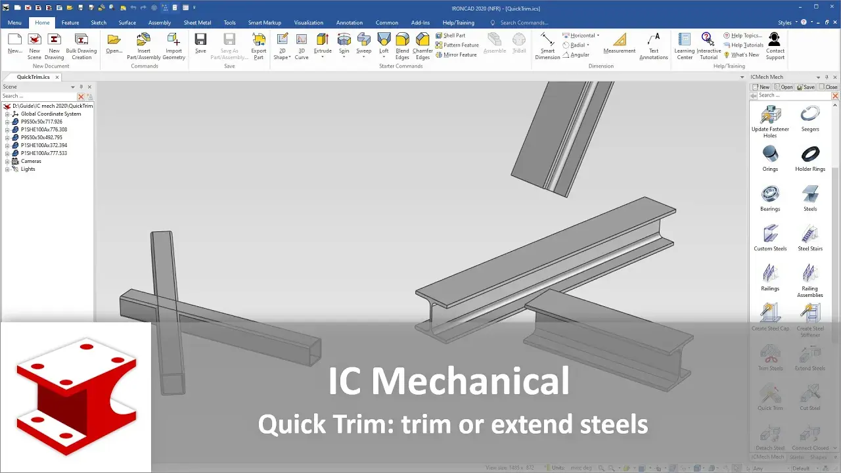841x473 pixels.
Task: Open the Custom Steels catalog item
Action: pos(770,238)
